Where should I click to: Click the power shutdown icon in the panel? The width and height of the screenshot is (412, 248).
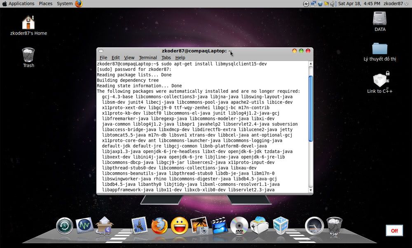(x=407, y=3)
